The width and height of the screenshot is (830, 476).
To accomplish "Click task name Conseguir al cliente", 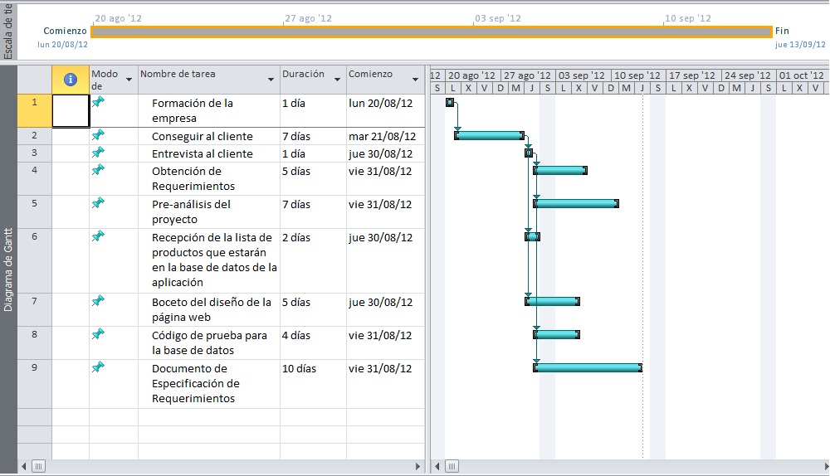I will click(203, 137).
